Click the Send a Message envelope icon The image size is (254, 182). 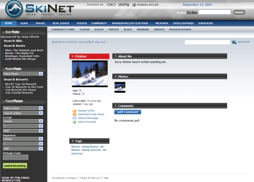pos(74,118)
